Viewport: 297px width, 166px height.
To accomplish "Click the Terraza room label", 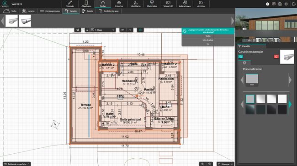I will pyautogui.click(x=85, y=105).
